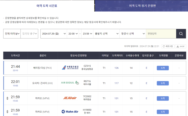This screenshot has height=116, width=188.
Task: Click arrival time 21:44
Action: click(x=15, y=66)
